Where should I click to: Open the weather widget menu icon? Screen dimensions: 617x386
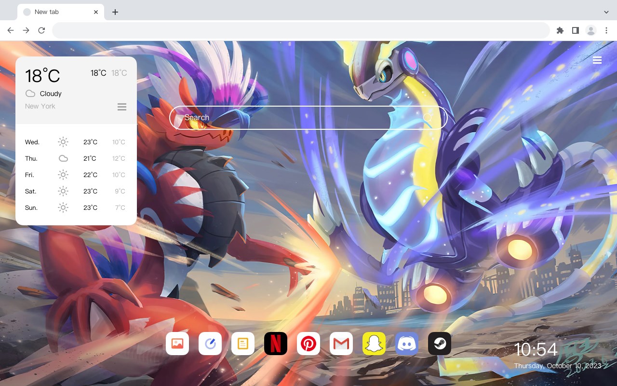(x=122, y=107)
